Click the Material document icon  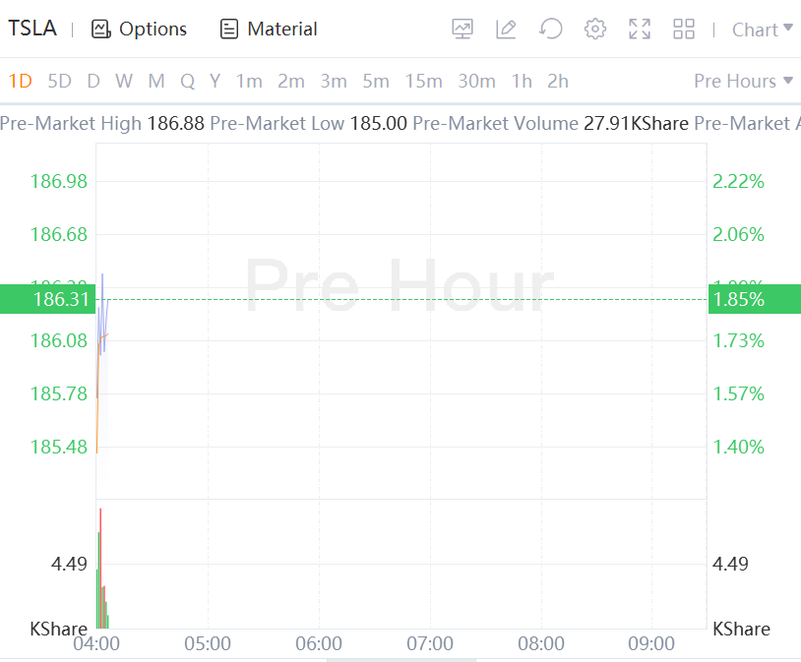click(x=229, y=30)
